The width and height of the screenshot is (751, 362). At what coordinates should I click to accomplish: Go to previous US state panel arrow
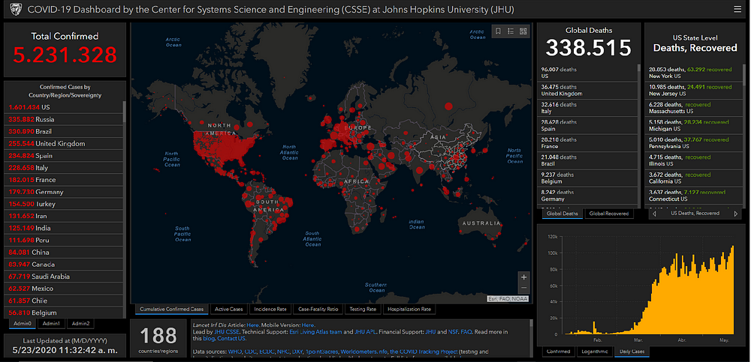point(655,214)
